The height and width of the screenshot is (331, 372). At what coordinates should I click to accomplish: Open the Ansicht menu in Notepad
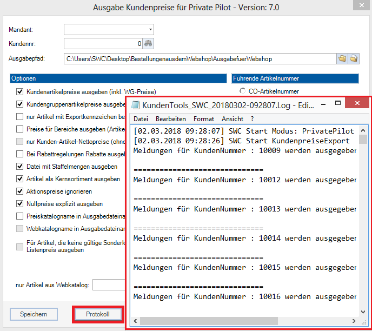pos(232,118)
